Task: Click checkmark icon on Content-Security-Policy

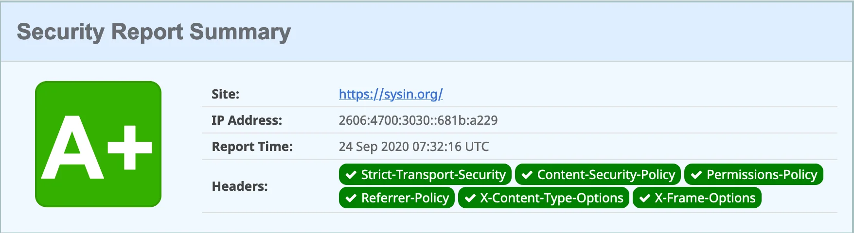Action: click(x=527, y=175)
